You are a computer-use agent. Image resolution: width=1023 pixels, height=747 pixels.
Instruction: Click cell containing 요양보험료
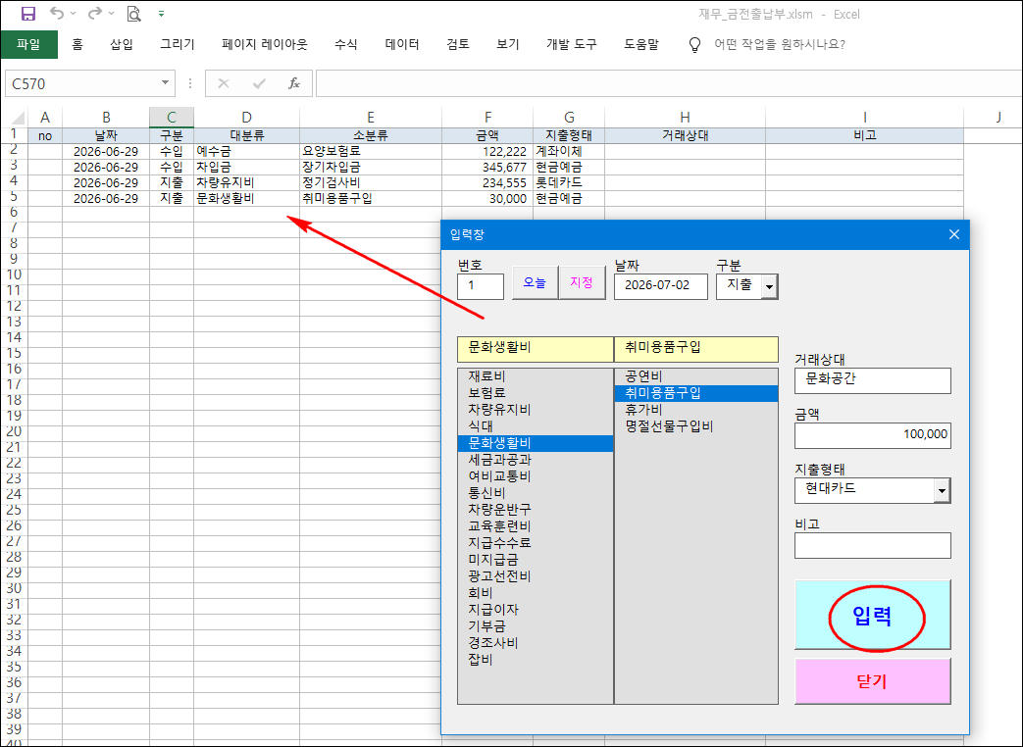(x=371, y=151)
